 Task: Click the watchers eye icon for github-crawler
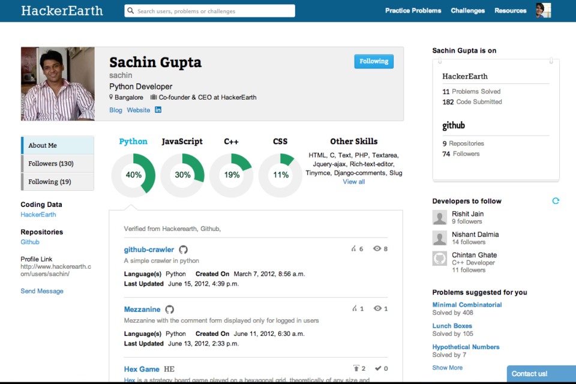pos(377,248)
